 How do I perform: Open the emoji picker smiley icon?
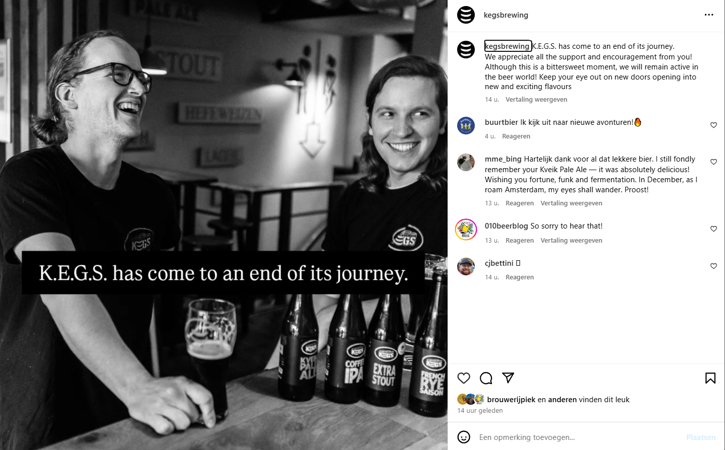464,437
